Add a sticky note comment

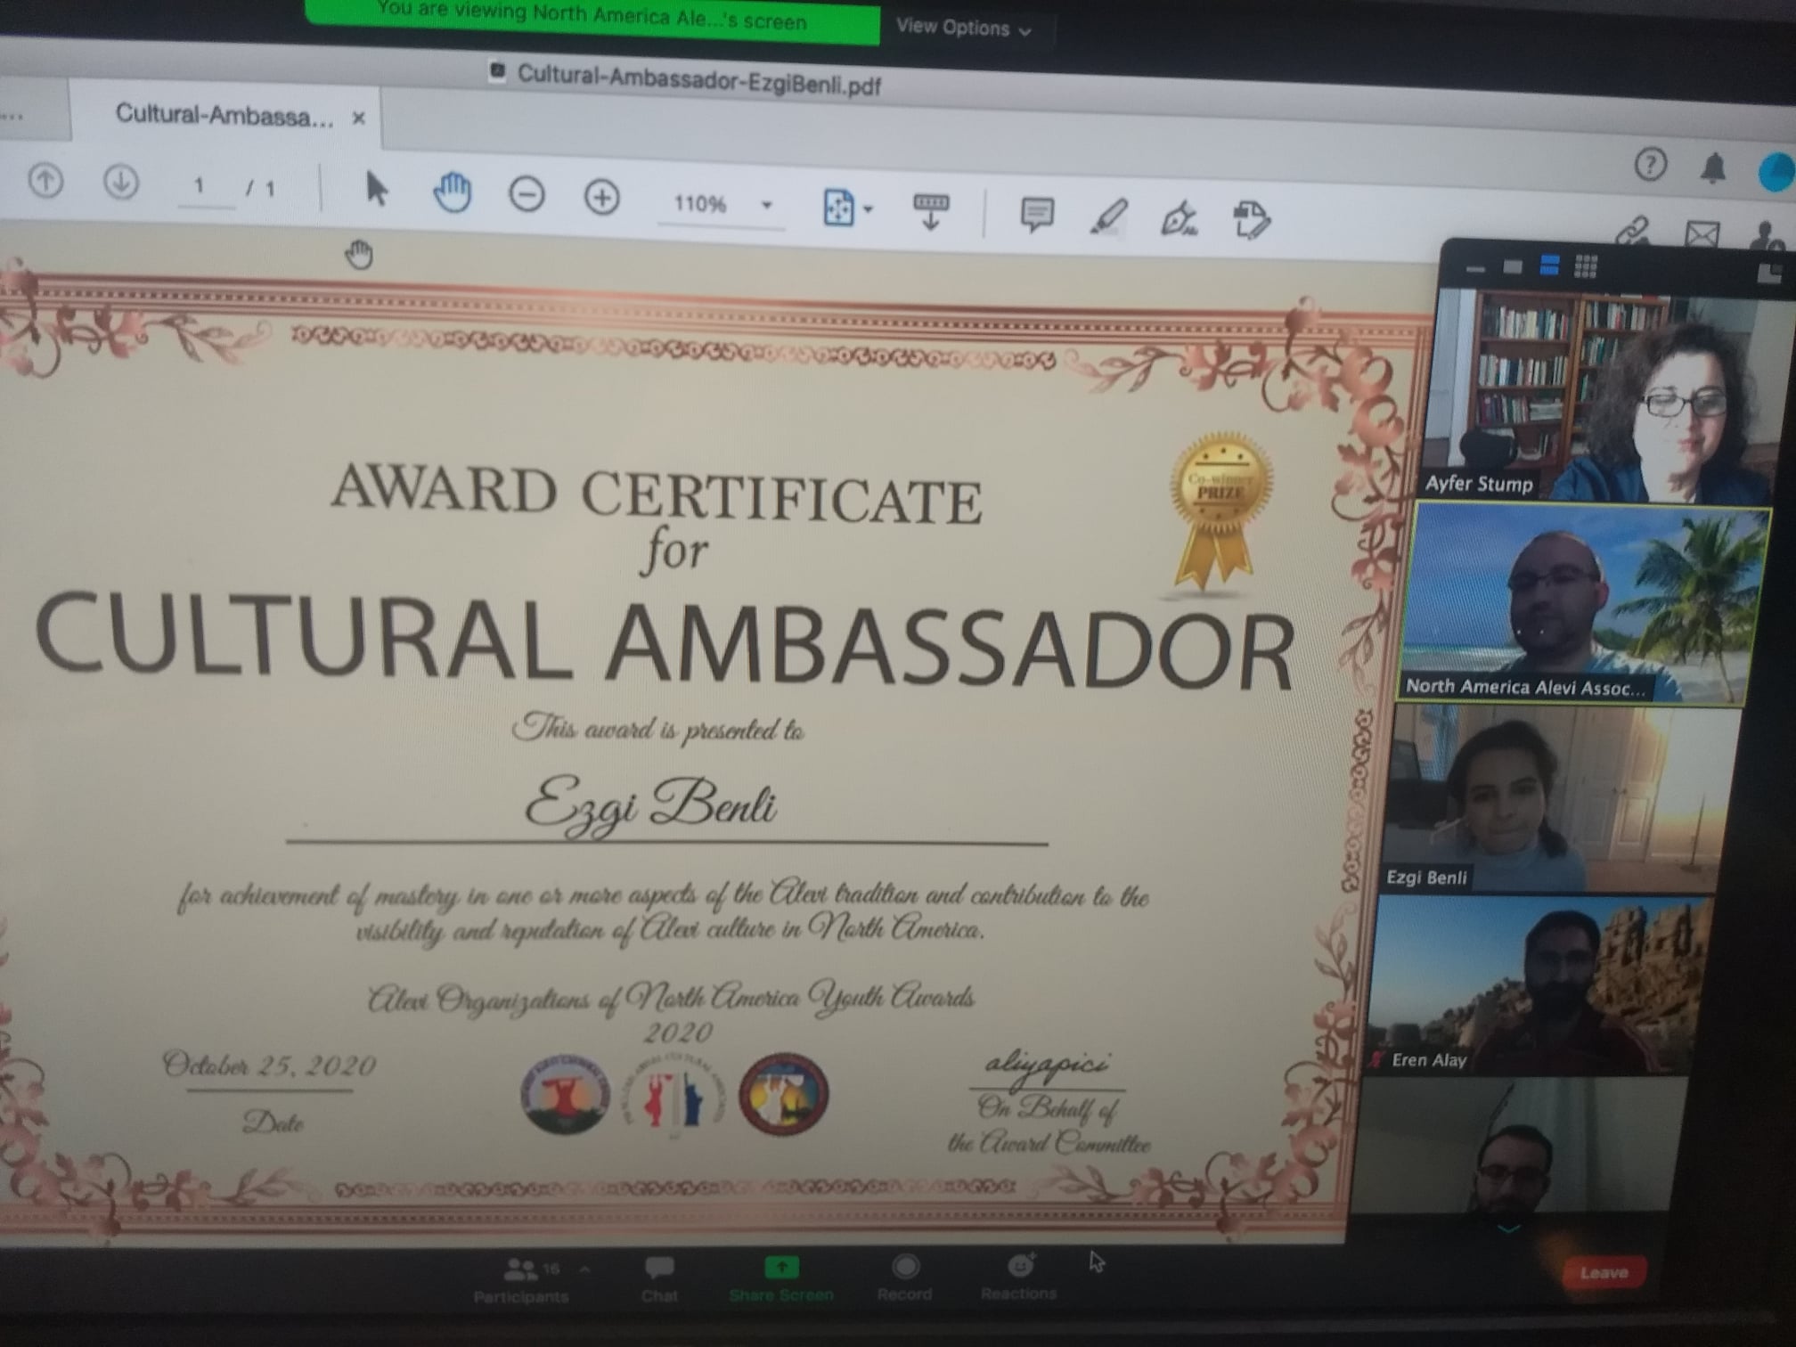pyautogui.click(x=1037, y=215)
